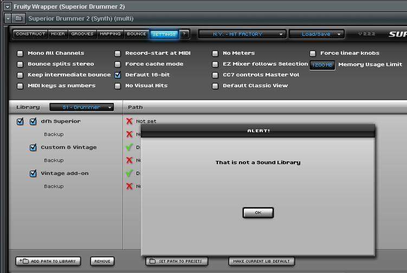Switch to the MIXER tab

(58, 34)
